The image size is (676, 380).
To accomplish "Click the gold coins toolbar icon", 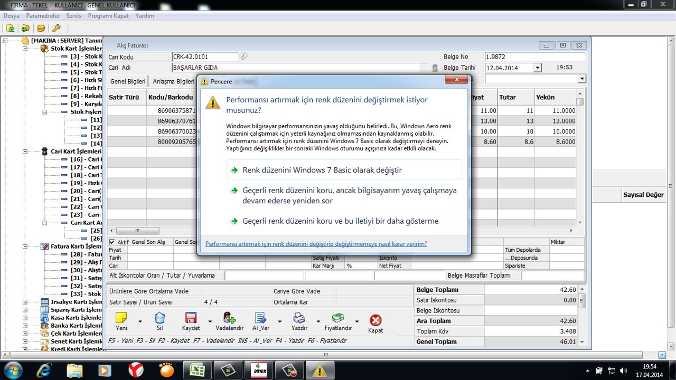I will [41, 28].
